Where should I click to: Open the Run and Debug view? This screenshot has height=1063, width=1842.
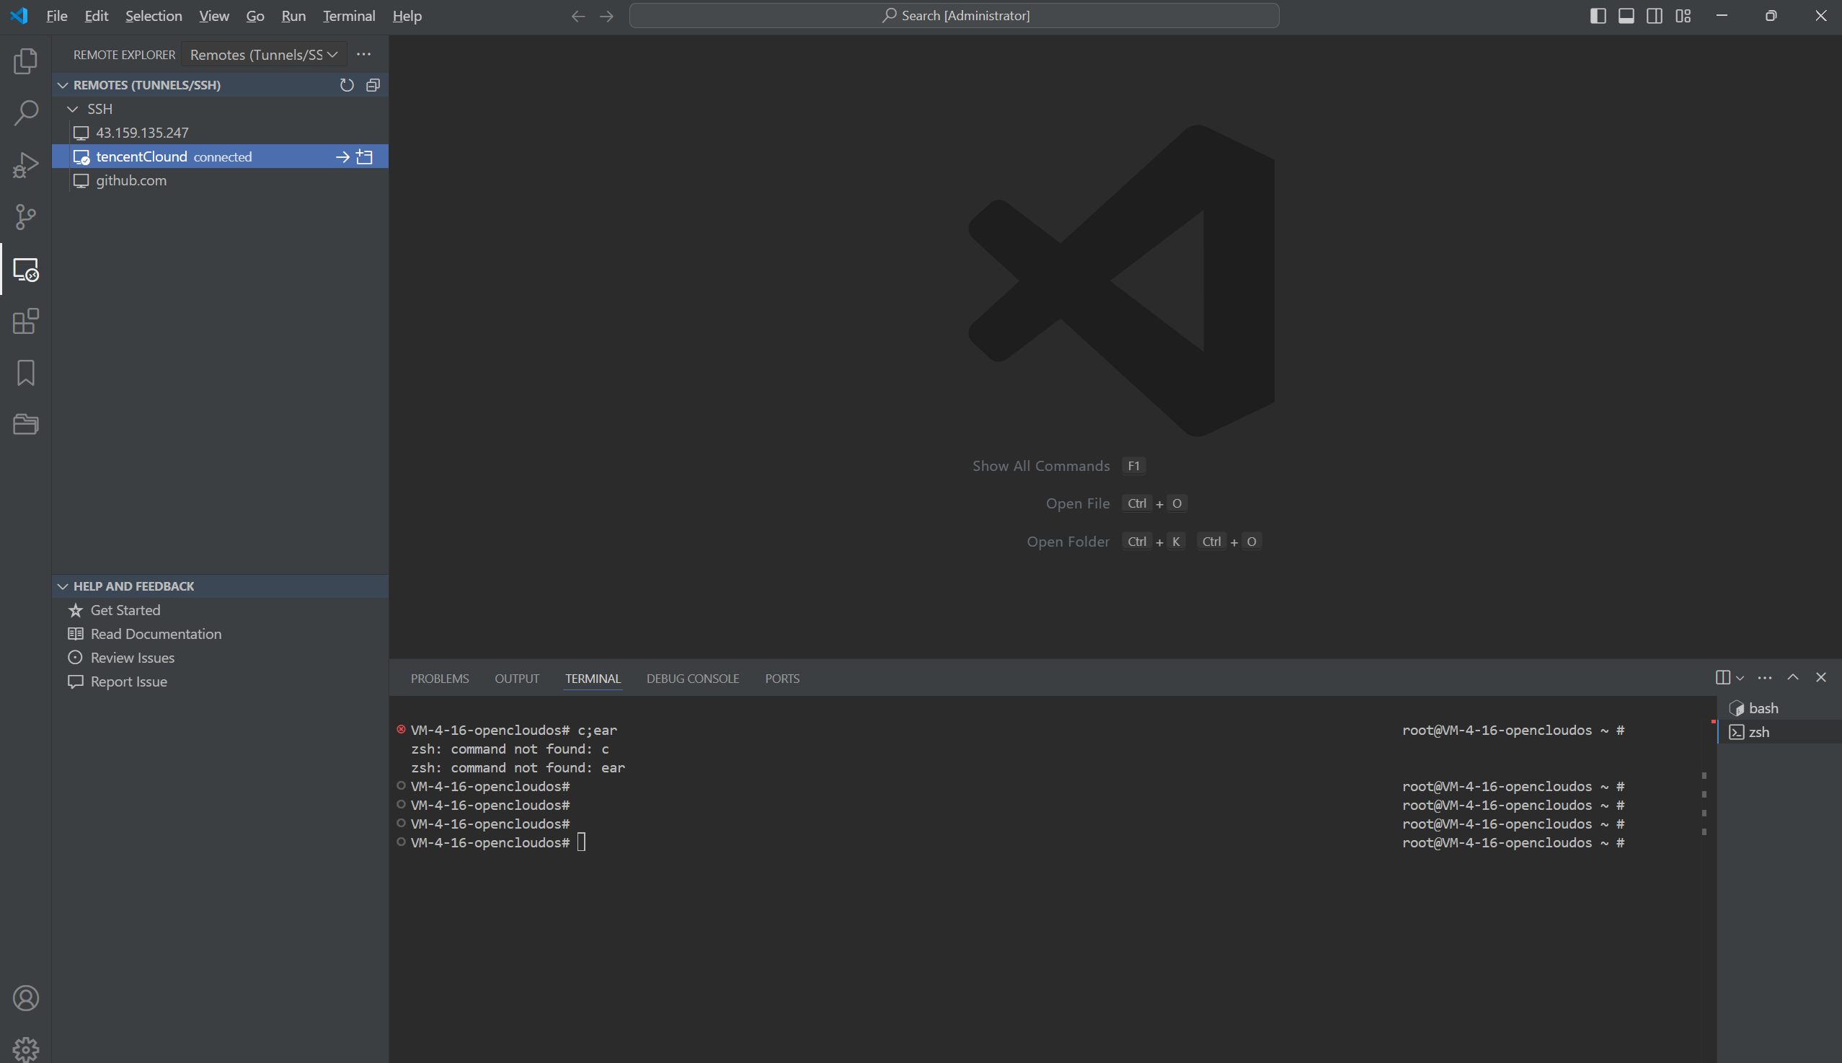25,165
